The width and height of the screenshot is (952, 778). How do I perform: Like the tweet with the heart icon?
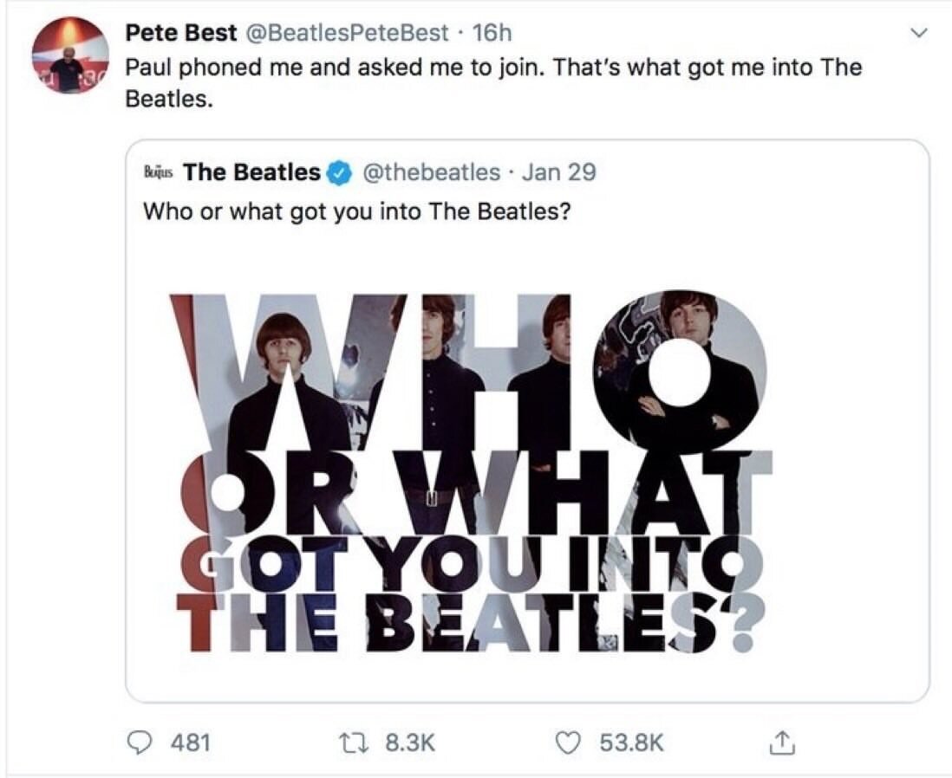click(x=567, y=742)
